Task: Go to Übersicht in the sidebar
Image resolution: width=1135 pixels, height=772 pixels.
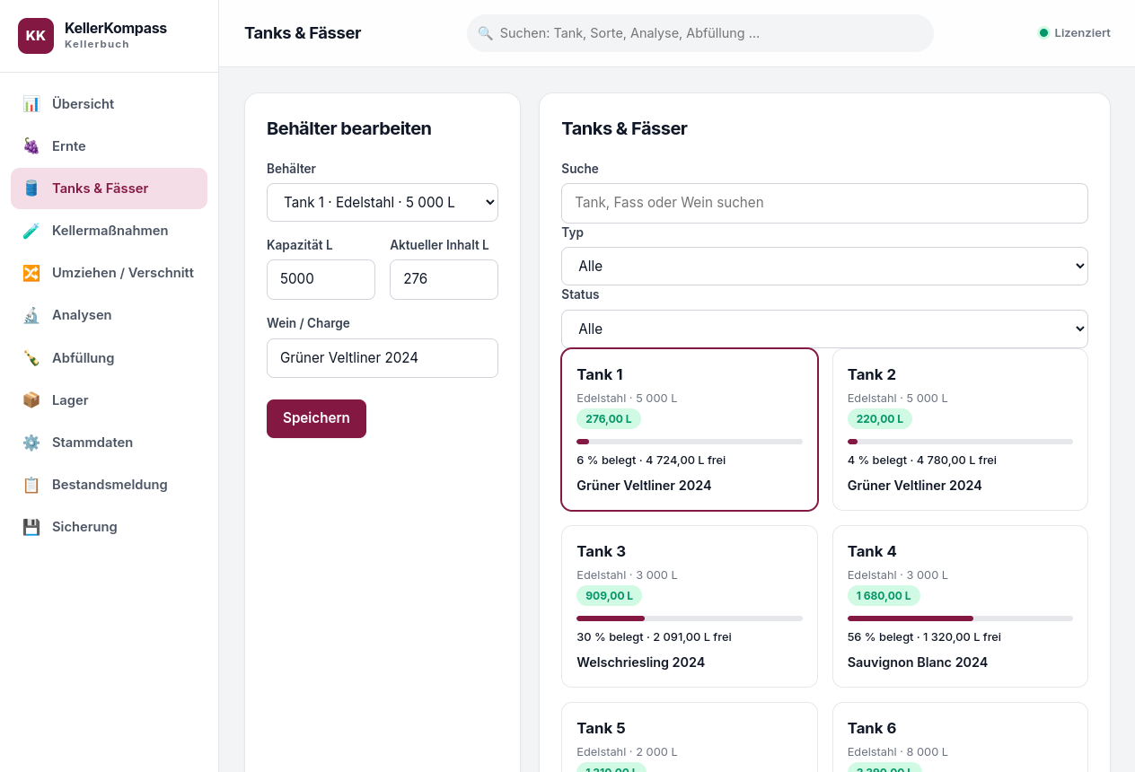Action: [109, 104]
